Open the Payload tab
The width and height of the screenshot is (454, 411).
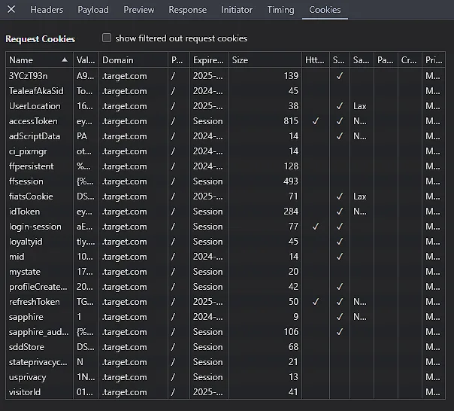[93, 10]
